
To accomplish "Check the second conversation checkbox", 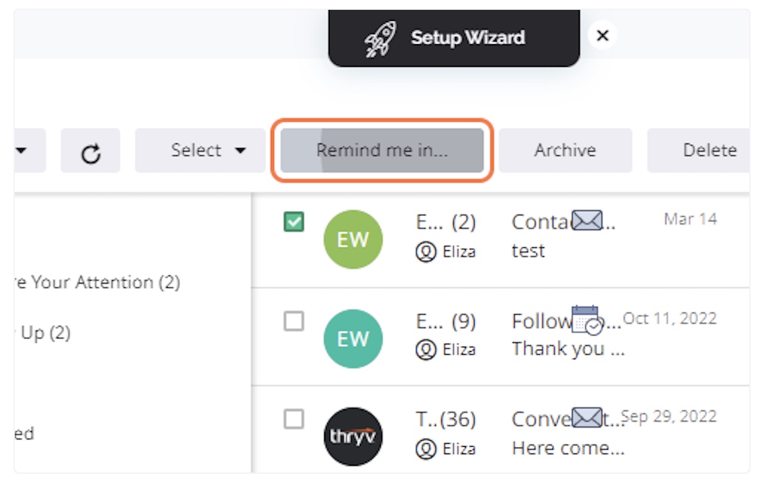I will click(x=294, y=321).
